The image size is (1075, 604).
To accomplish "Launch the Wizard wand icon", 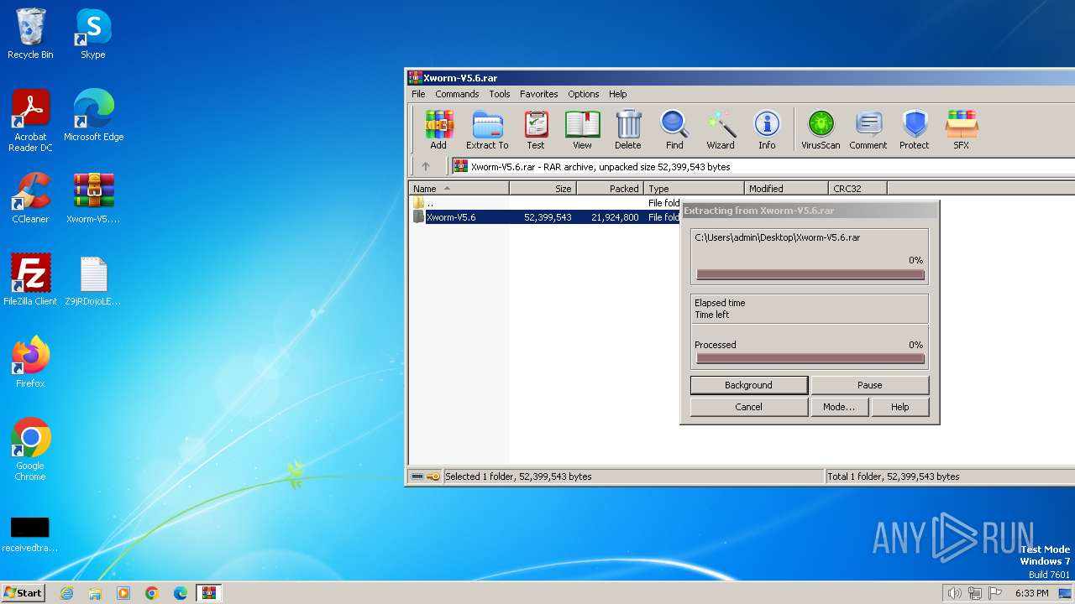I will coord(721,129).
